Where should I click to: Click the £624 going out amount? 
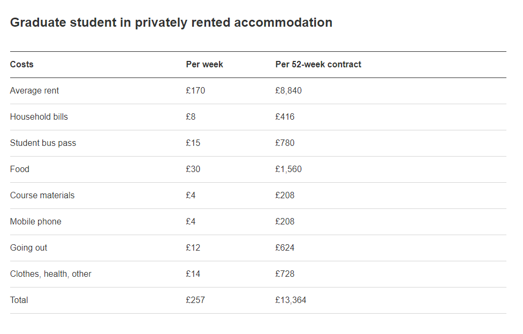(285, 248)
